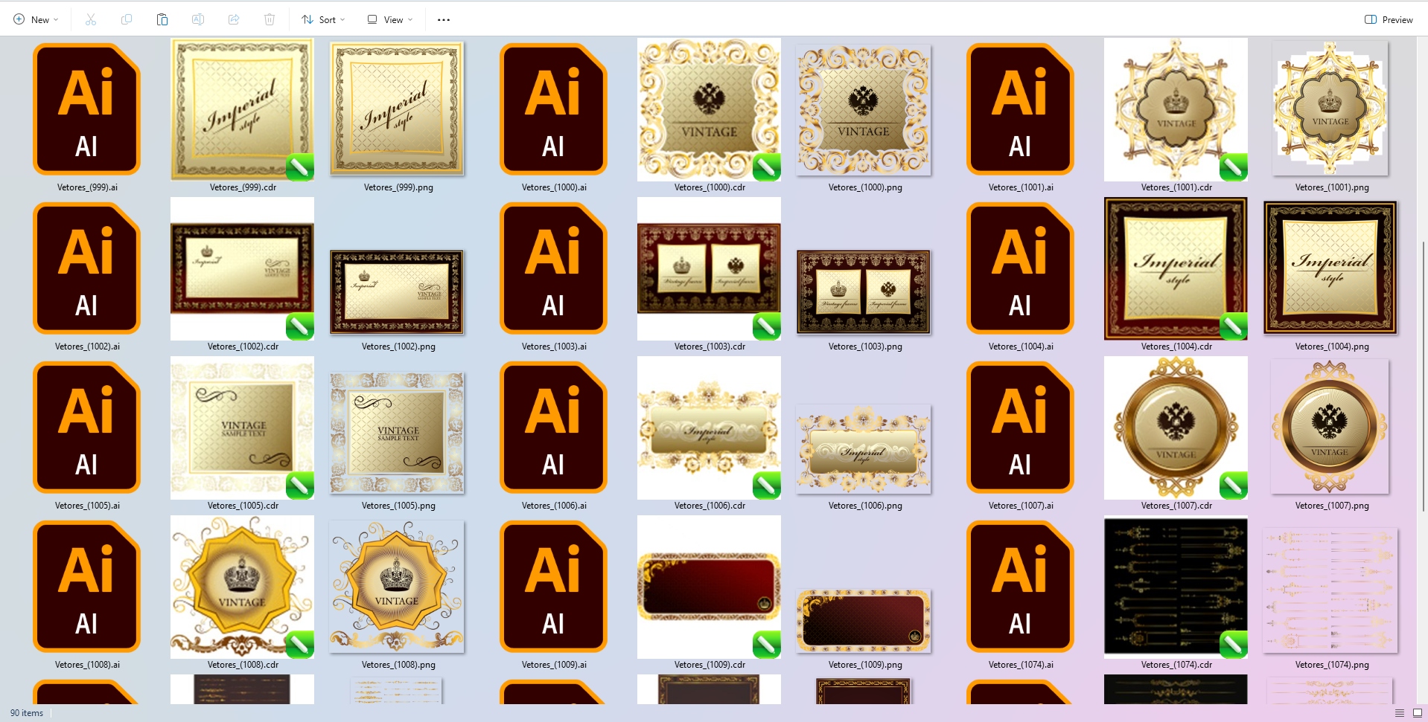Click the Delete trash icon
Screen dimensions: 1428x722
click(x=270, y=20)
